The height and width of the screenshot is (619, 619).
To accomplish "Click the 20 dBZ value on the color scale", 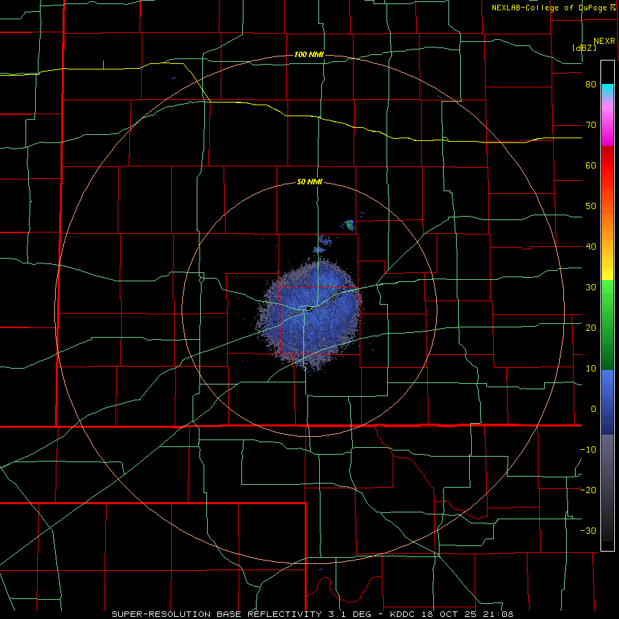I will click(591, 328).
